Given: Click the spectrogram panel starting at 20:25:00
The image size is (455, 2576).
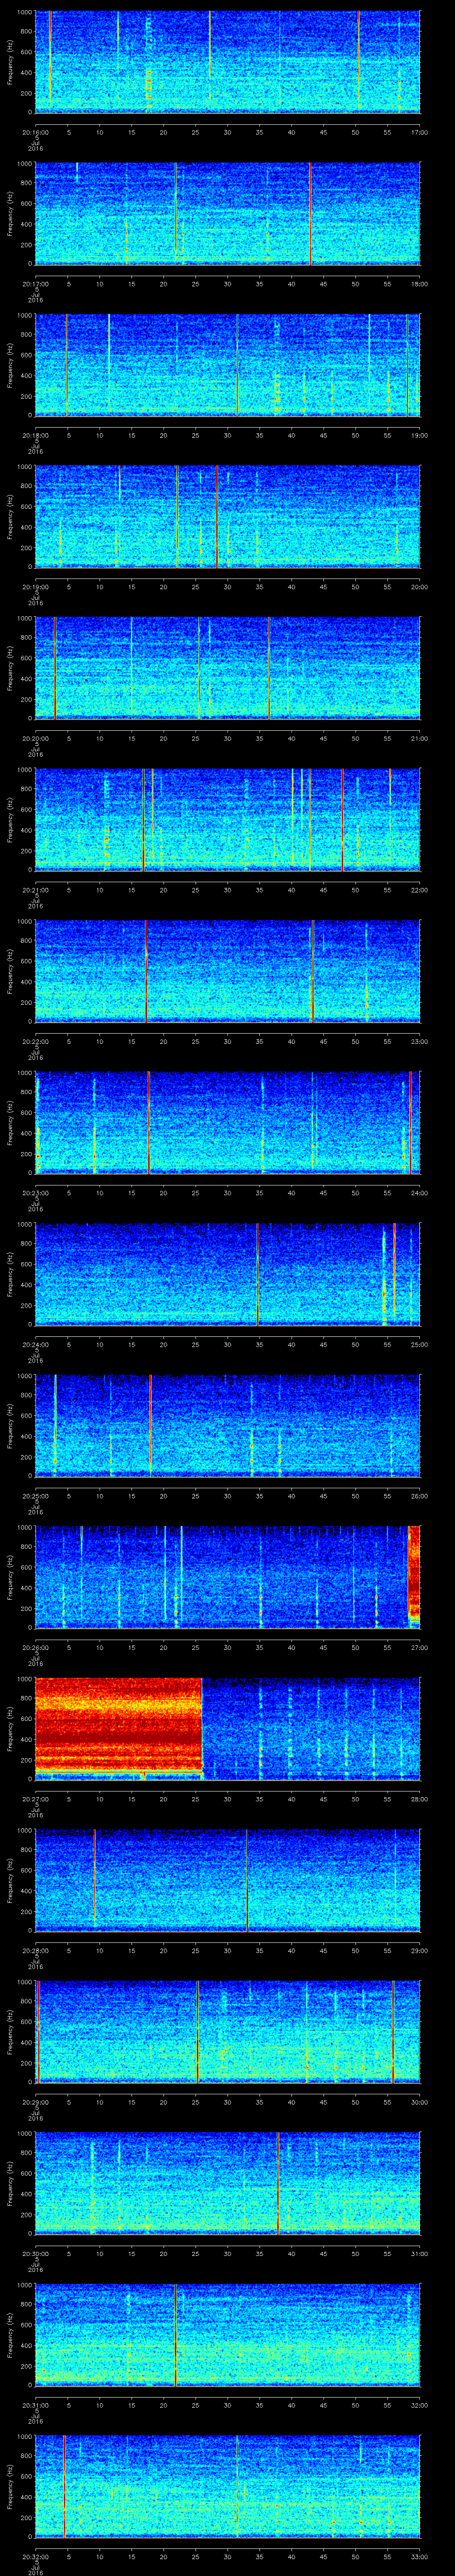Looking at the screenshot, I should 227,1426.
